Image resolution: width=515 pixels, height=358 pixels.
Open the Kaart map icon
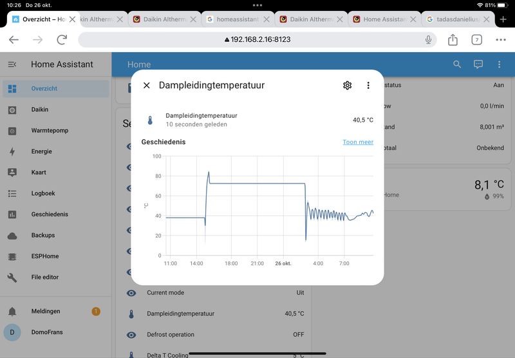[x=12, y=173]
